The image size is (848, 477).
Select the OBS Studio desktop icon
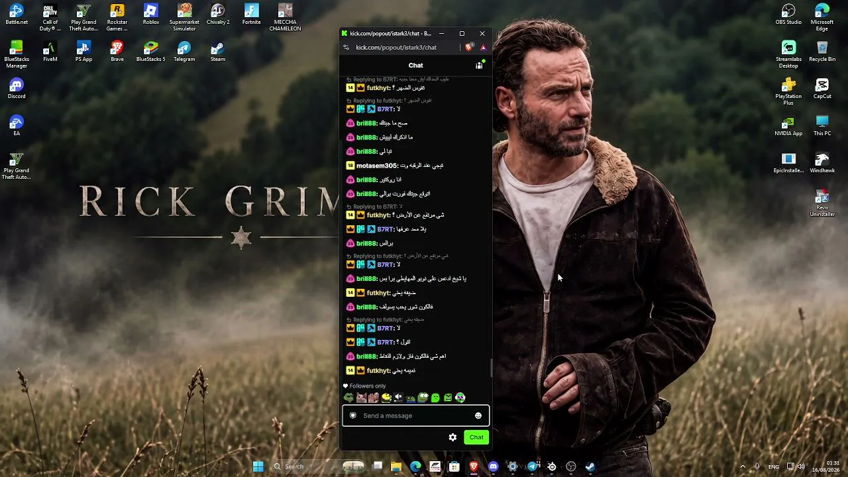point(788,15)
